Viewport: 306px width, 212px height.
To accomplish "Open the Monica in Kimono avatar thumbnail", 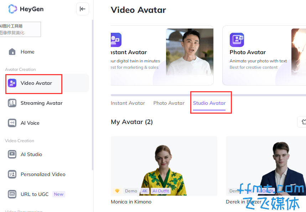I will [164, 166].
